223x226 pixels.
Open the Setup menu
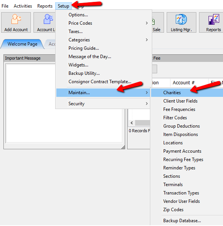(64, 6)
